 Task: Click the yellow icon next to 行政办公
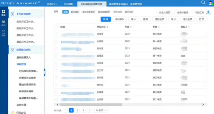[12, 112]
